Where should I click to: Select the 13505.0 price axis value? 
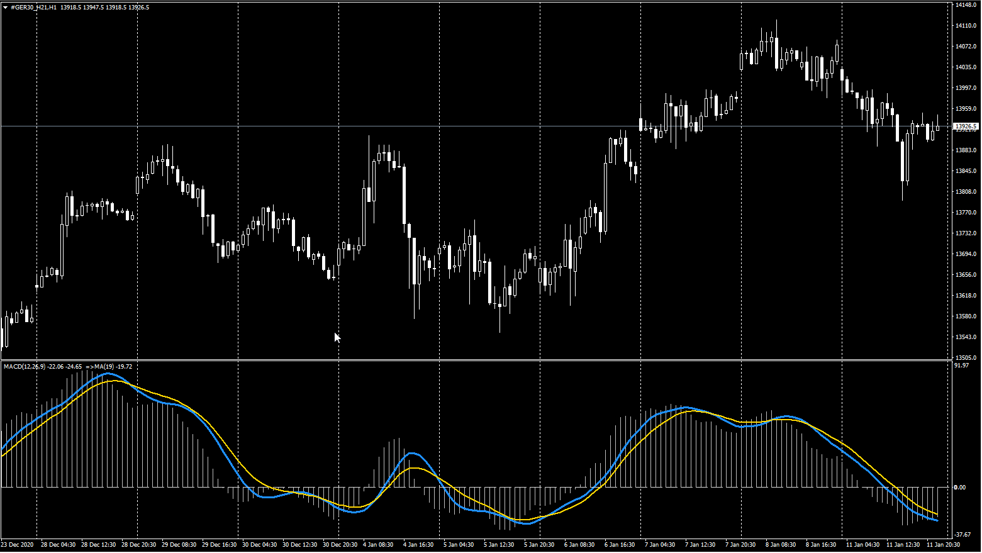pos(966,358)
